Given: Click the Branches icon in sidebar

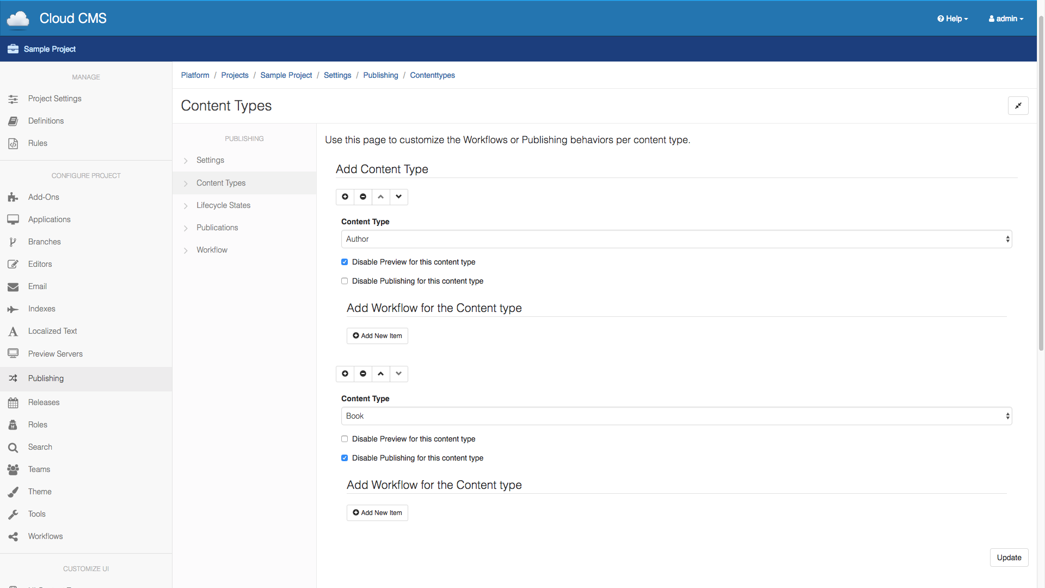Looking at the screenshot, I should coord(13,242).
